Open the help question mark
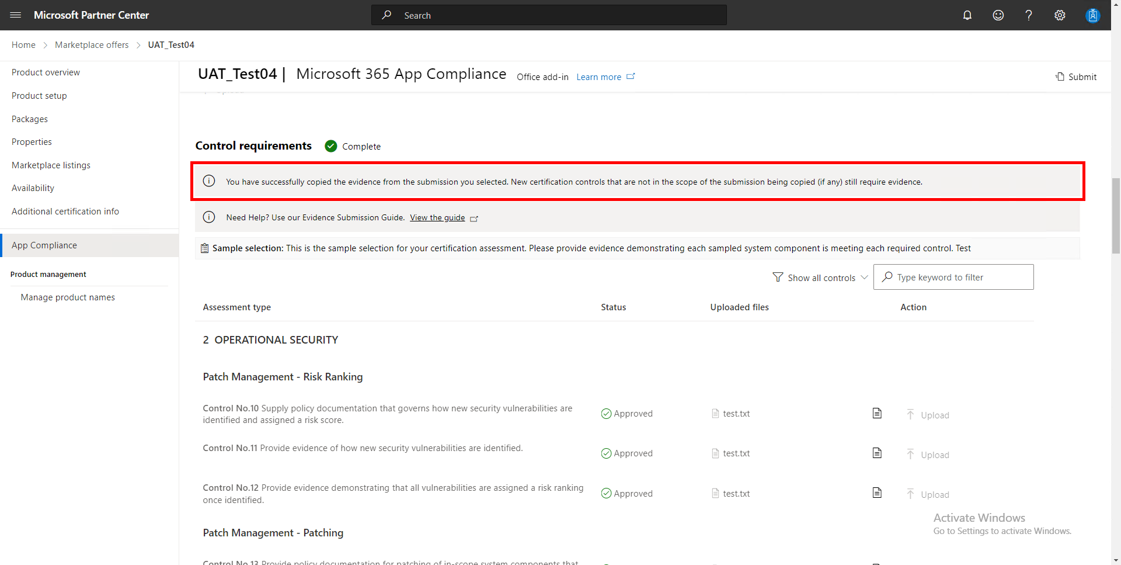 pos(1029,15)
